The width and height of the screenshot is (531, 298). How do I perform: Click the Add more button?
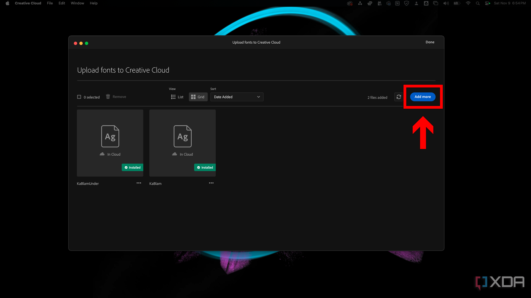point(423,97)
